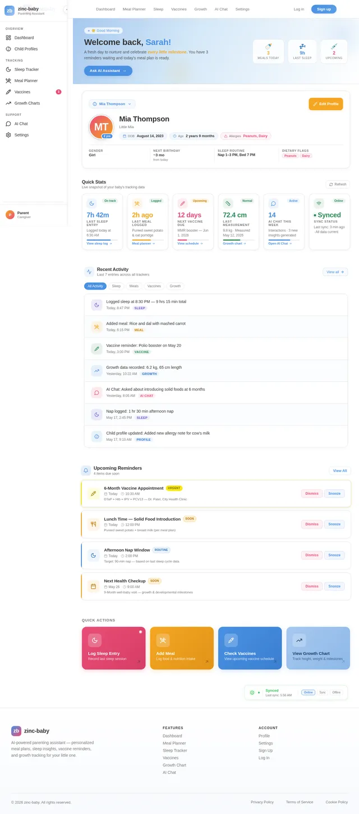
Task: Open Sleep Tracker moon icon in sidebar
Action: coord(8,69)
